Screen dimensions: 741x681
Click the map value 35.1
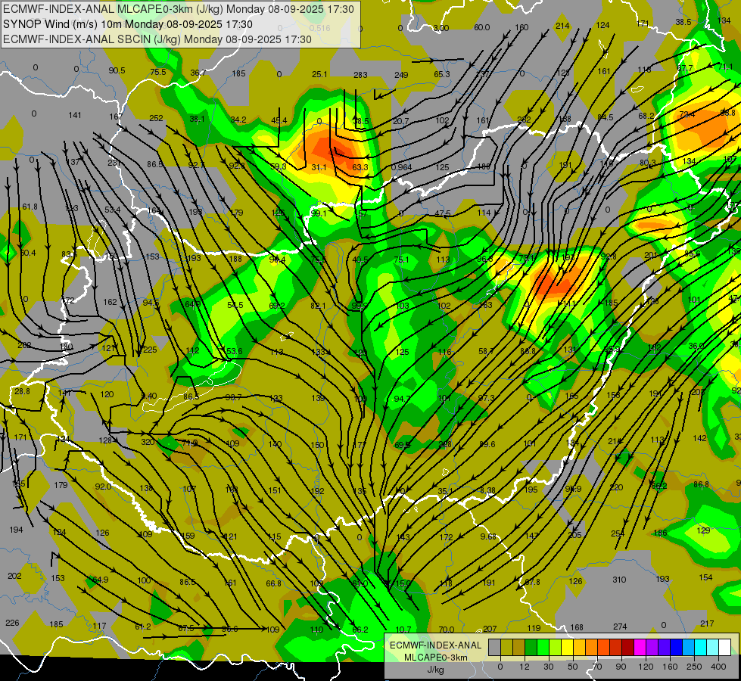click(x=445, y=492)
